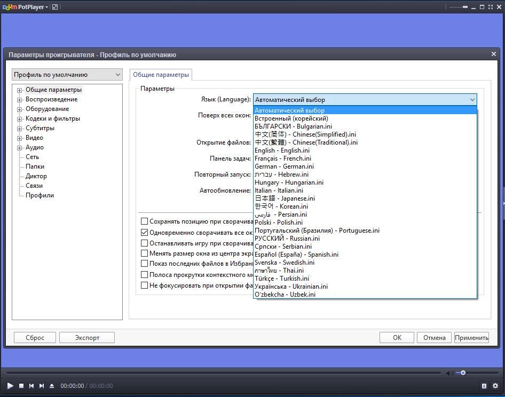This screenshot has height=397, width=505.
Task: Enable 'Показ последних файлов в Избранном' checkbox
Action: [x=144, y=264]
